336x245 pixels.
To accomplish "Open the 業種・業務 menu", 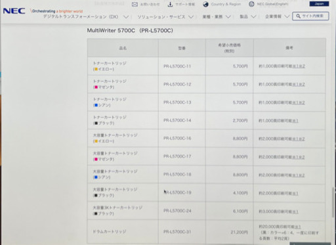I will click(213, 16).
